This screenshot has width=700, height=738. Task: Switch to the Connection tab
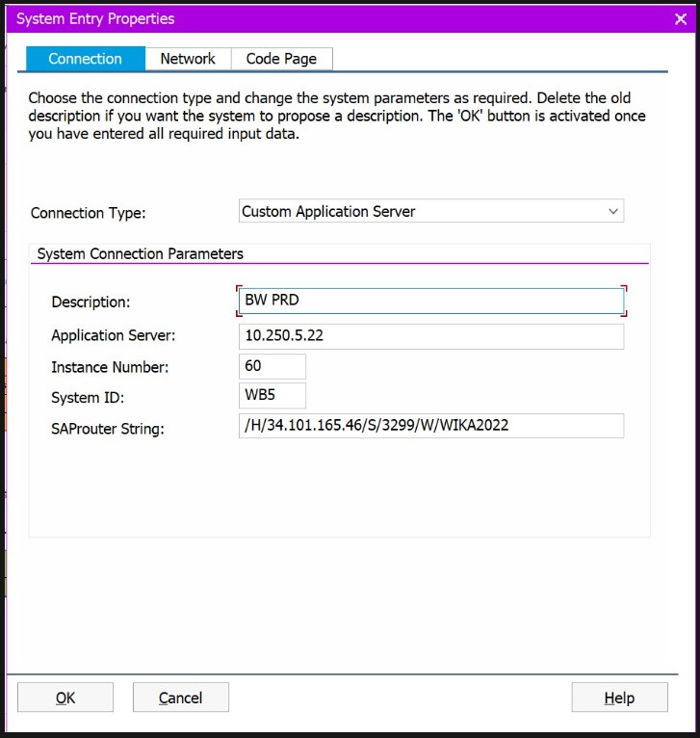click(x=85, y=59)
